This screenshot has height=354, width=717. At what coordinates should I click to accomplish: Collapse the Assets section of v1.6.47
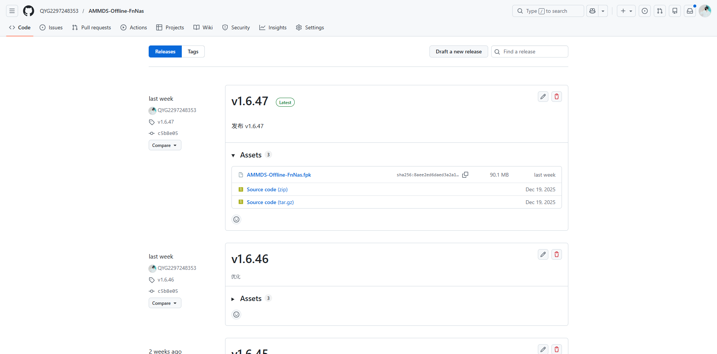pos(233,155)
